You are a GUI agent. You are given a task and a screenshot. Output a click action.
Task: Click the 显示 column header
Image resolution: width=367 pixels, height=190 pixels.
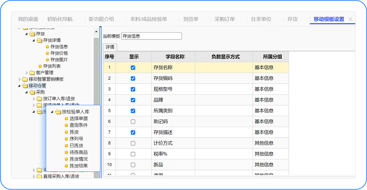[134, 57]
